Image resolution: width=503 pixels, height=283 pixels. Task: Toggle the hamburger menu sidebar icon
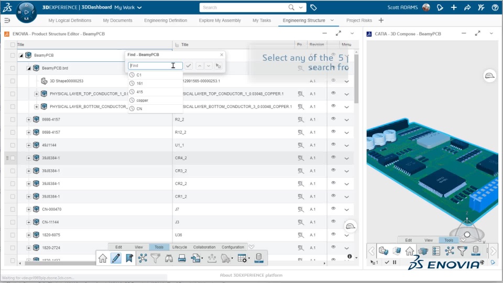pyautogui.click(x=7, y=20)
